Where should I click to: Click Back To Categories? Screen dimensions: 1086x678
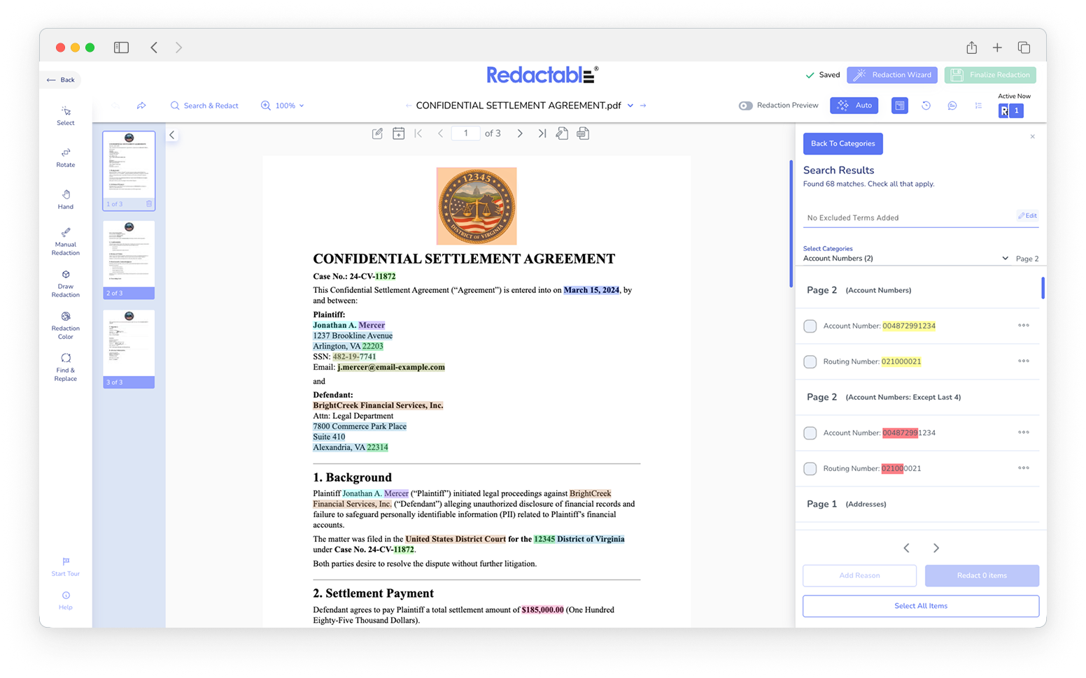pyautogui.click(x=842, y=143)
